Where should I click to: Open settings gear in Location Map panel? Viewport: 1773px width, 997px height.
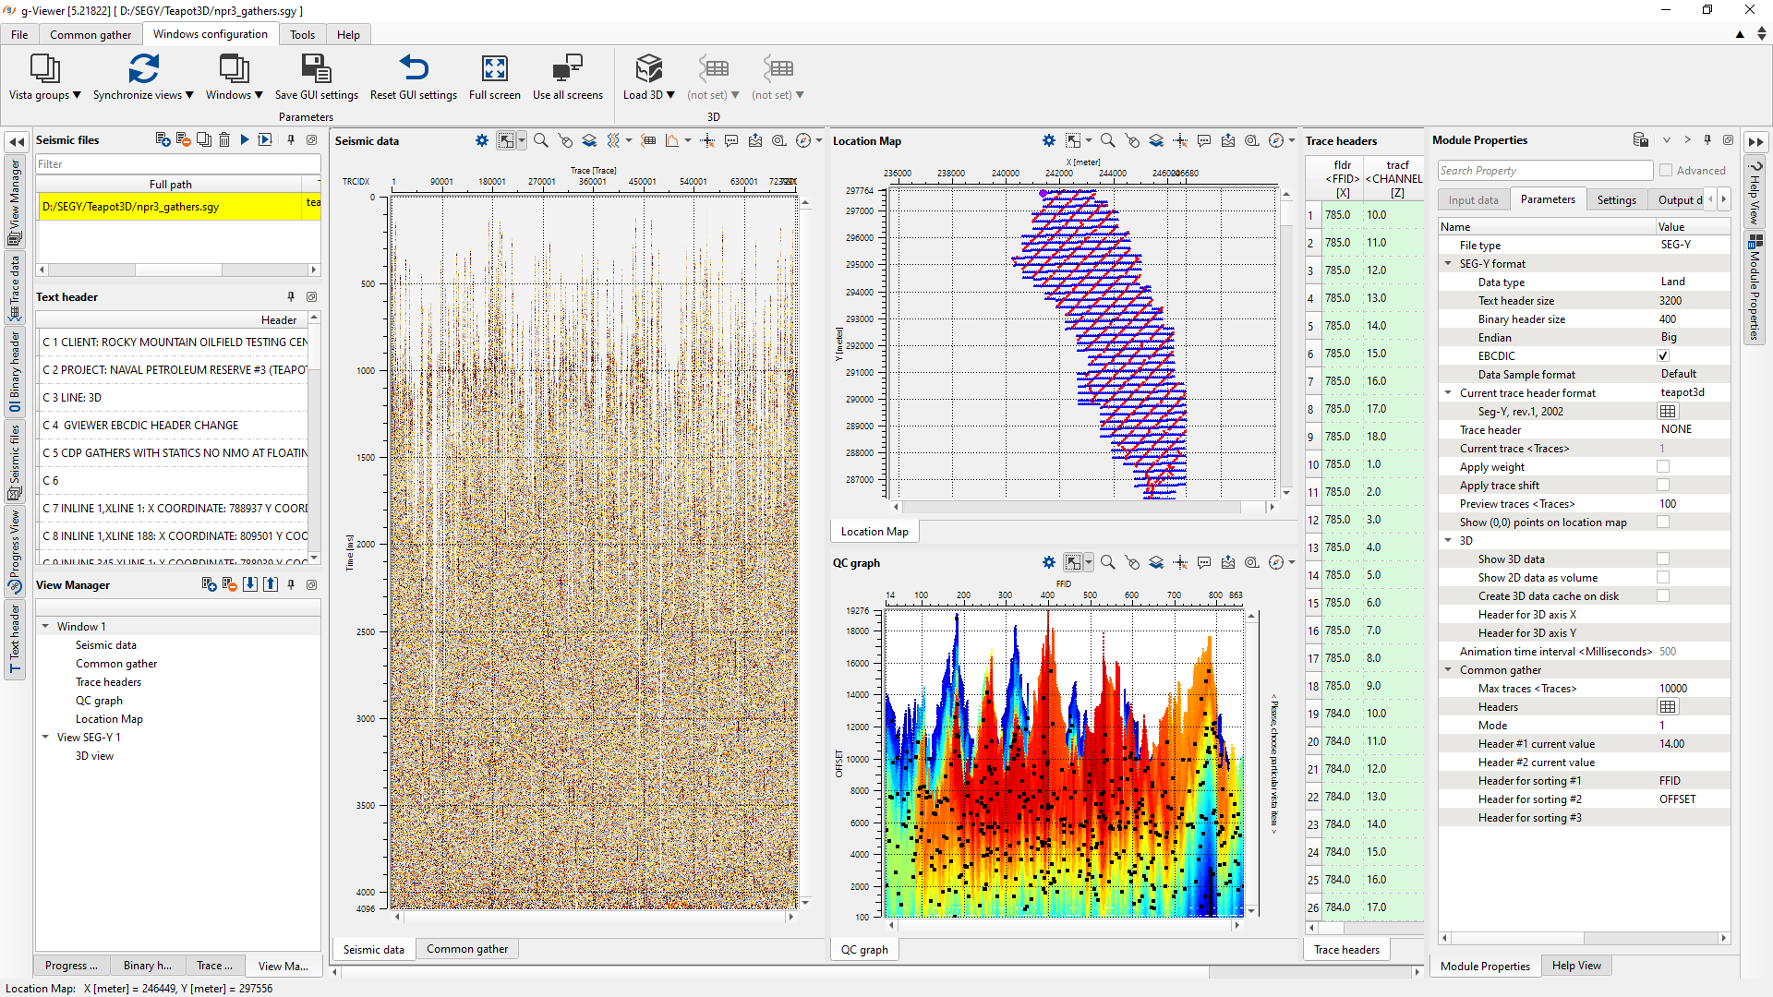1048,140
